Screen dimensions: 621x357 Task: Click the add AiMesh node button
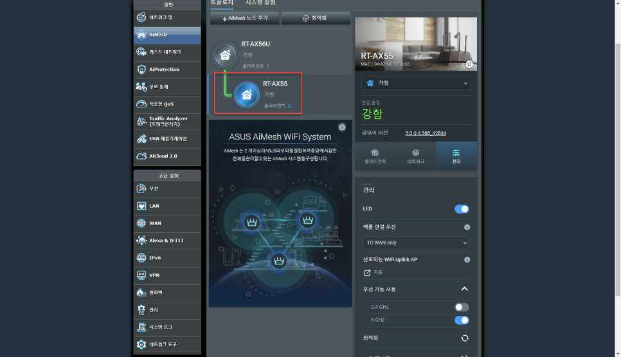(x=245, y=18)
